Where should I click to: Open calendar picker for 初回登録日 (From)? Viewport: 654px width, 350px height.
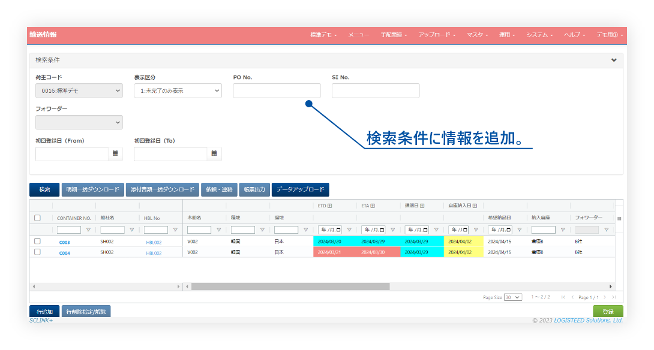[115, 154]
